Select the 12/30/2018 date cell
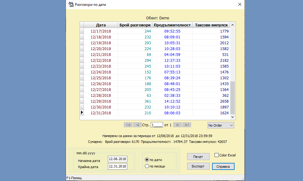This screenshot has height=181, width=303. 101,107
